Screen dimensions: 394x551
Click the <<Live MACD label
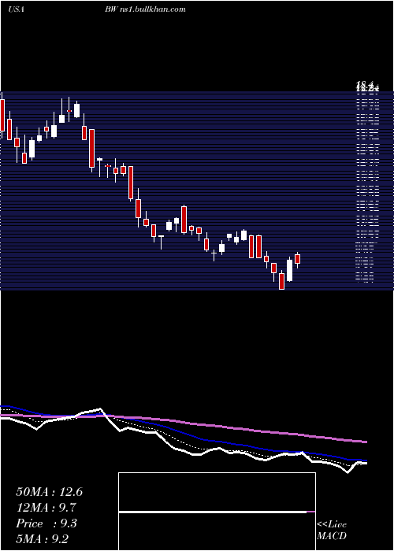pos(332,531)
